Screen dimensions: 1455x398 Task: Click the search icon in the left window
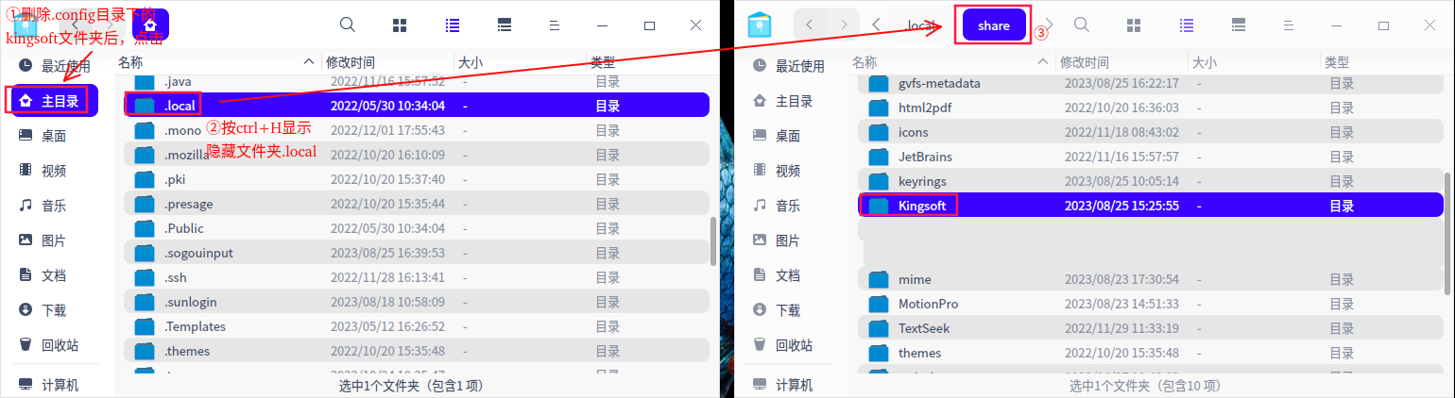[348, 25]
